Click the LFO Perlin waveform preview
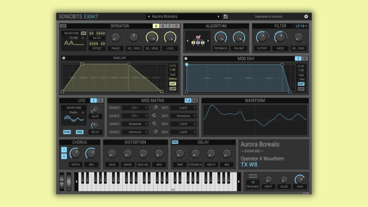This screenshot has height=207, width=368. (74, 119)
